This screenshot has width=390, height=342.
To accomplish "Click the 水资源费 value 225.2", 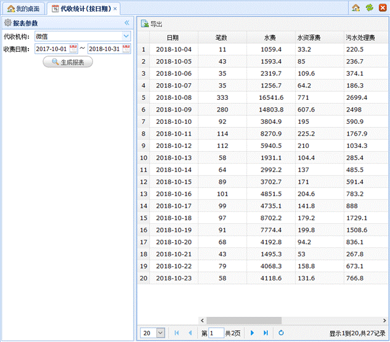I will click(319, 134).
